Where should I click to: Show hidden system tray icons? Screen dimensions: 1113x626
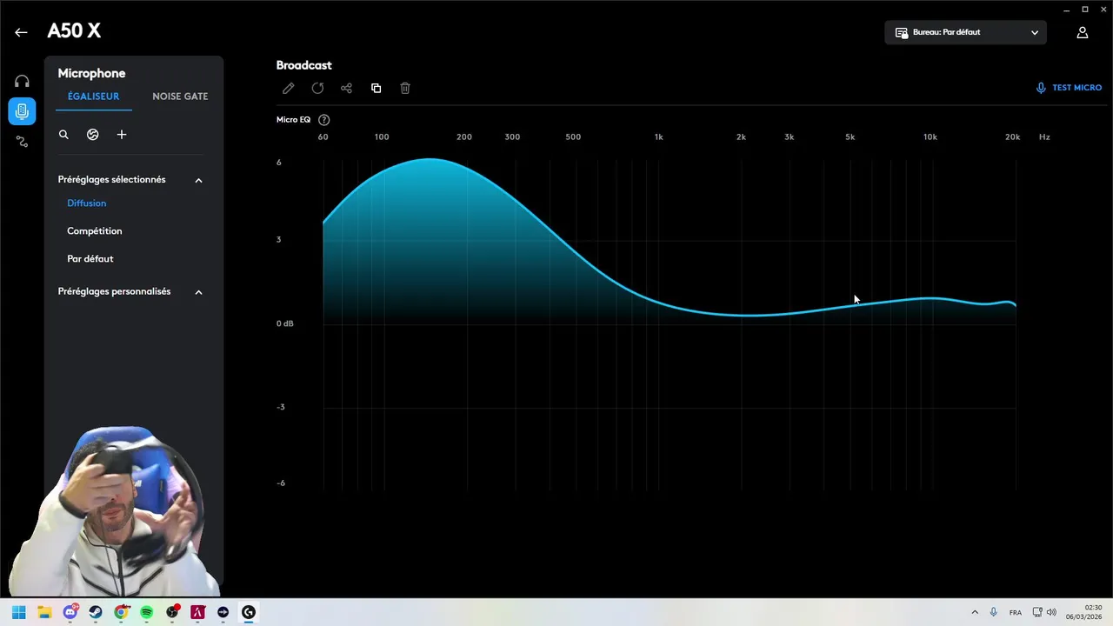(x=975, y=612)
